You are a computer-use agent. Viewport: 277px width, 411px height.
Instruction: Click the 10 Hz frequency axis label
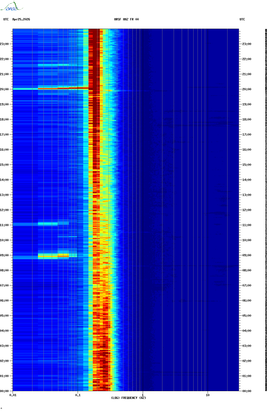pyautogui.click(x=208, y=395)
